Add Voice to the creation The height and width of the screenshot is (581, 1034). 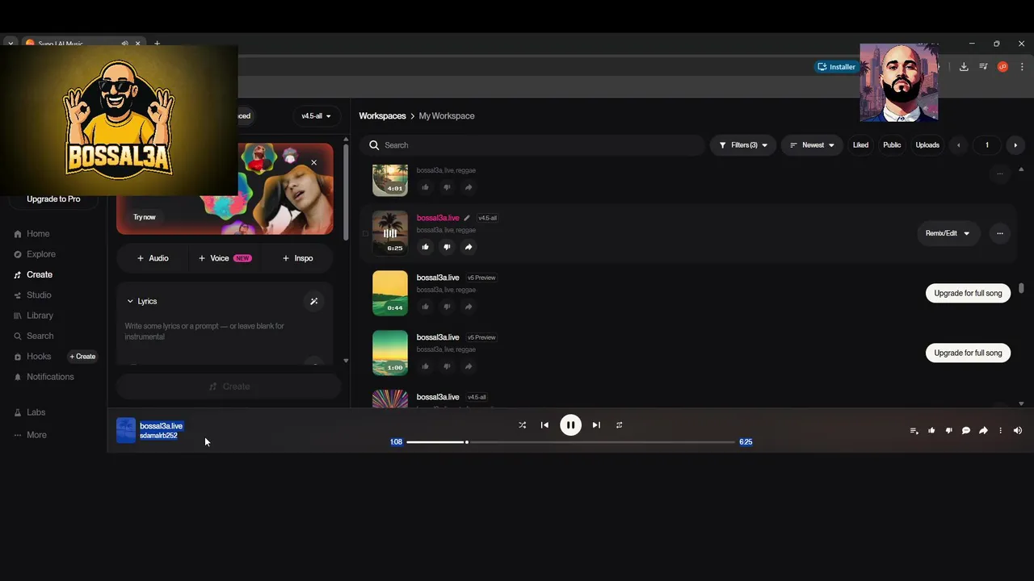pyautogui.click(x=225, y=258)
